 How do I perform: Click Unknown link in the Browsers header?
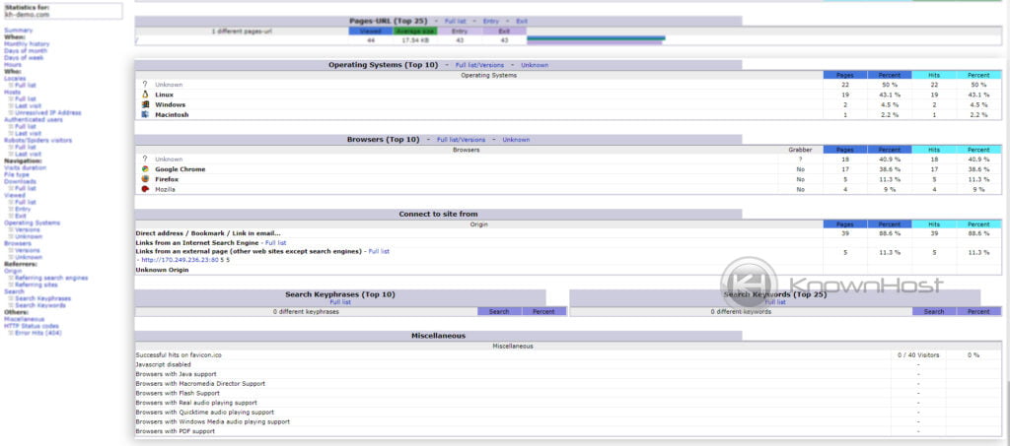pyautogui.click(x=516, y=140)
